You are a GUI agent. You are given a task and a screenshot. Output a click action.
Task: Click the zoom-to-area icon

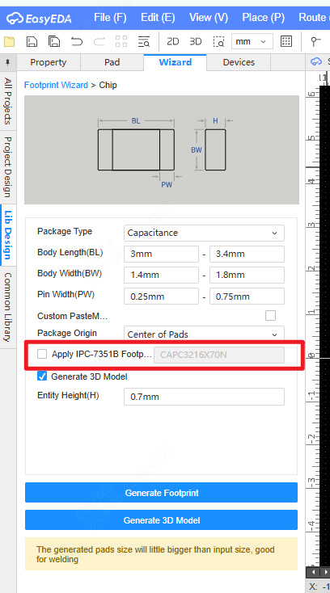[x=218, y=41]
